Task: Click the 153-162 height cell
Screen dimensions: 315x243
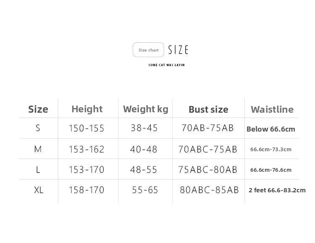Action: tap(87, 149)
